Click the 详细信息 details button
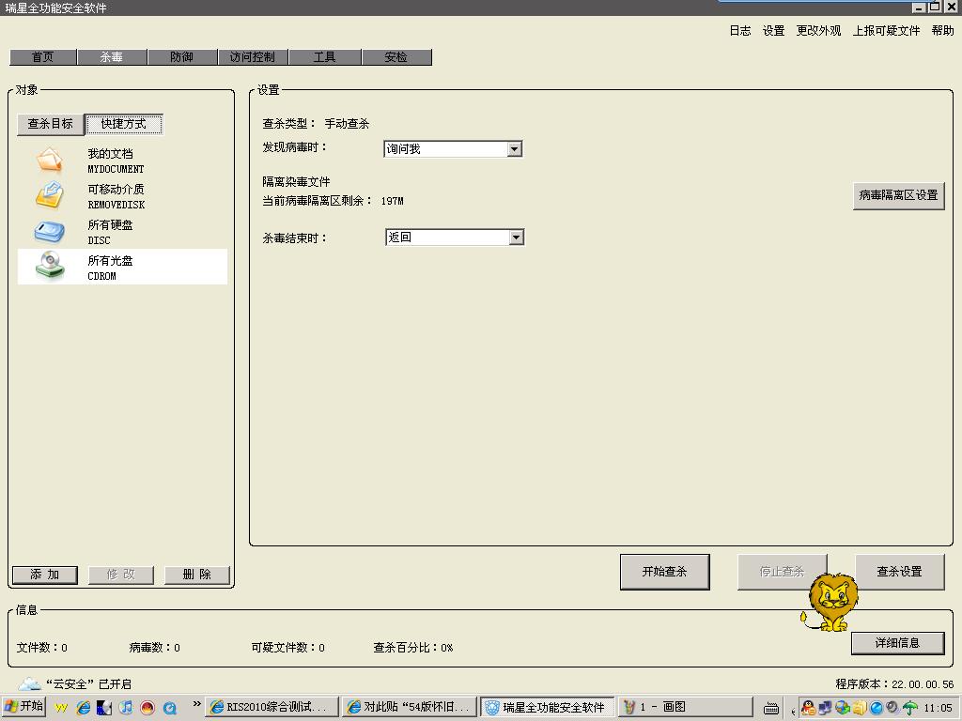Viewport: 962px width, 721px height. [897, 642]
